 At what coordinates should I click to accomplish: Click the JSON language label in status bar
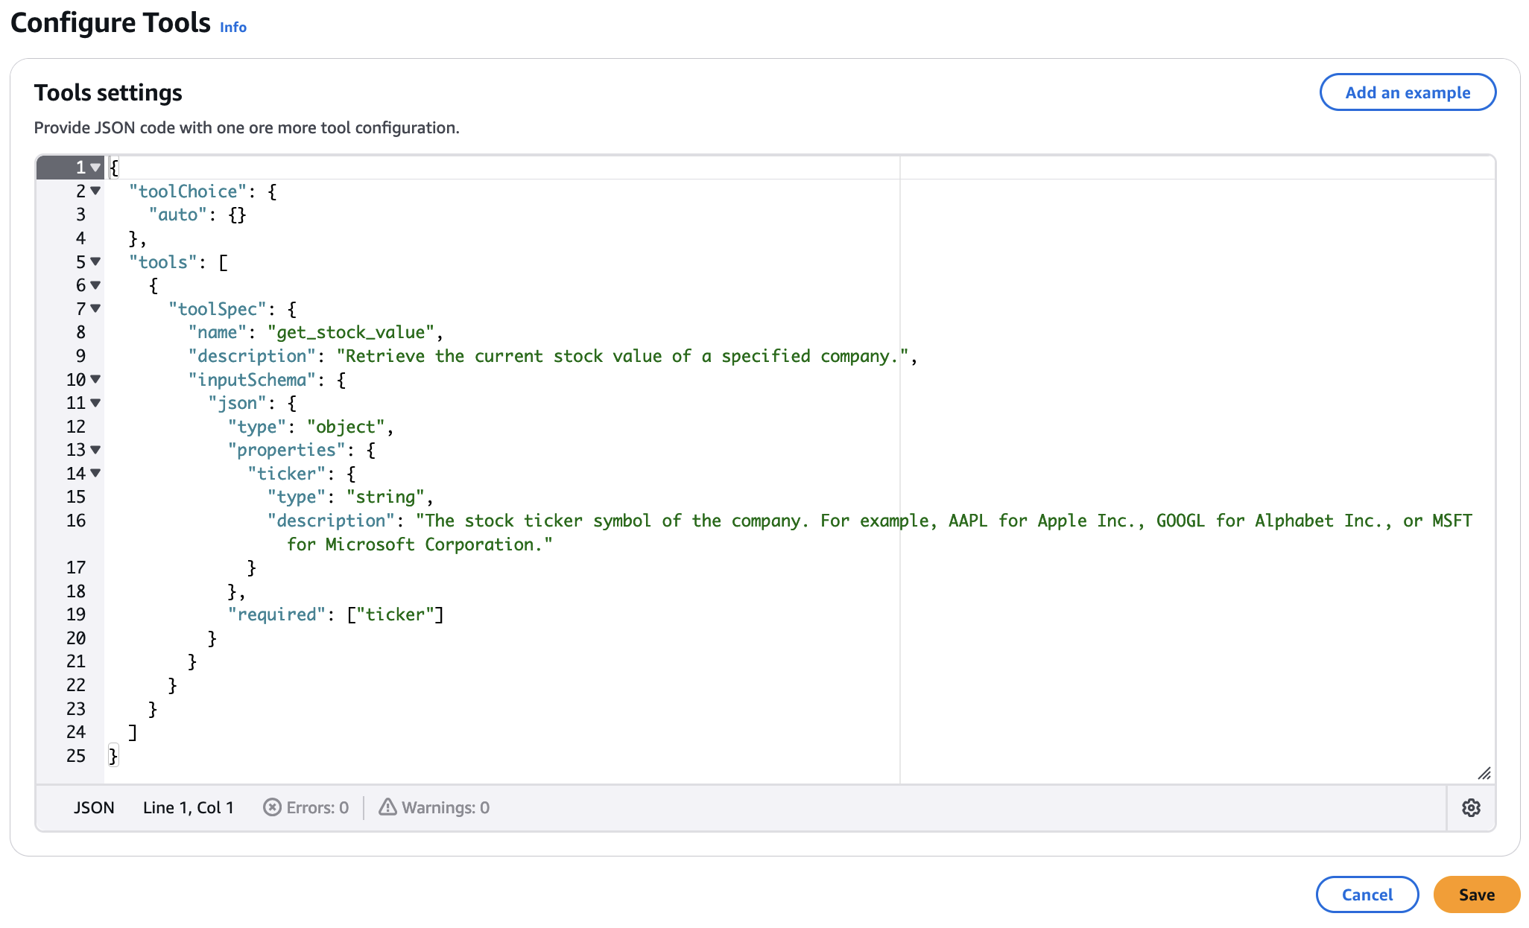[x=94, y=808]
